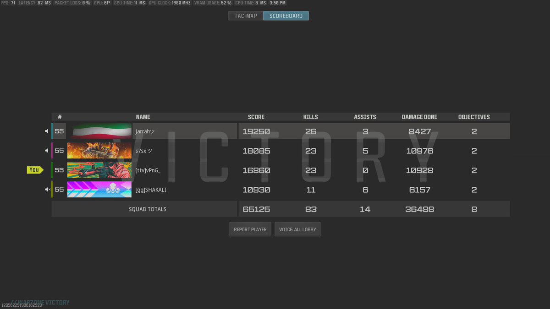Click squad total damage 36488
Viewport: 550px width, 309px height.
(x=419, y=209)
